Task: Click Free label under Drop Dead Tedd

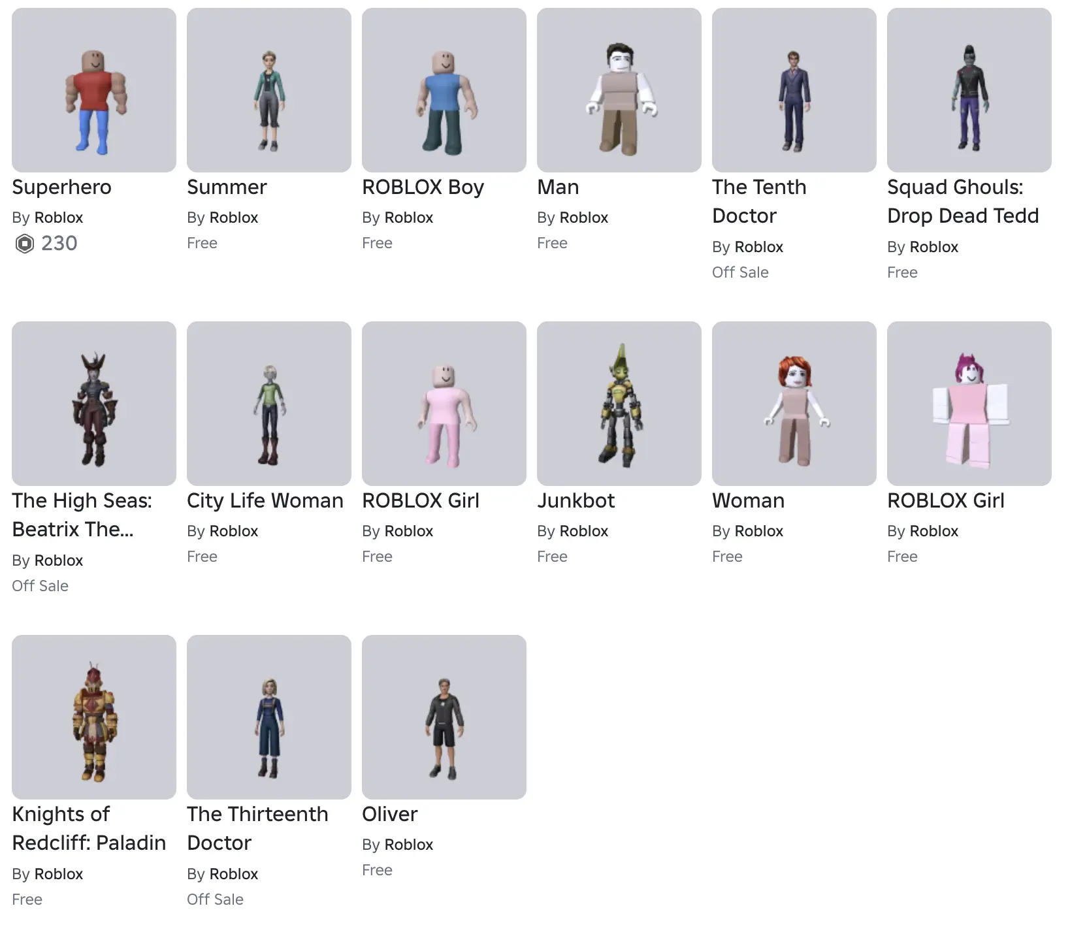Action: tap(902, 272)
